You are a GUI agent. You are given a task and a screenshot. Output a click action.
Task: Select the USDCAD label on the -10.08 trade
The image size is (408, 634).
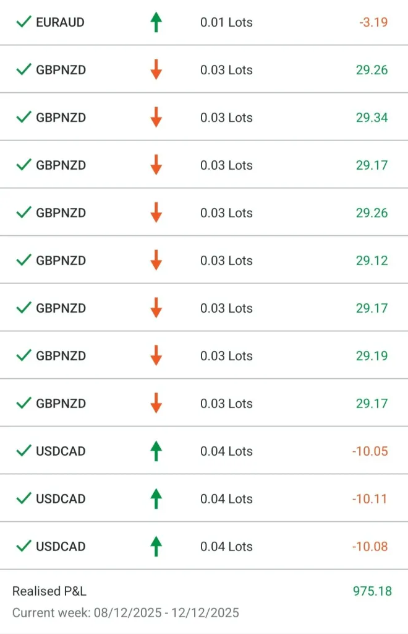click(61, 547)
